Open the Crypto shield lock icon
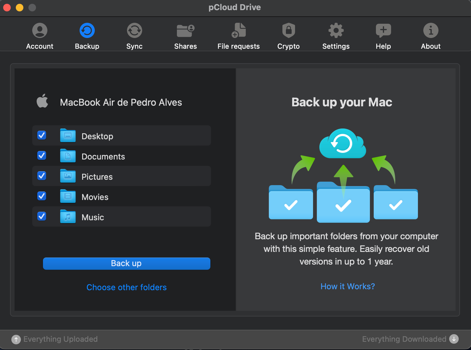Screen dimensions: 471x350 [x=289, y=30]
